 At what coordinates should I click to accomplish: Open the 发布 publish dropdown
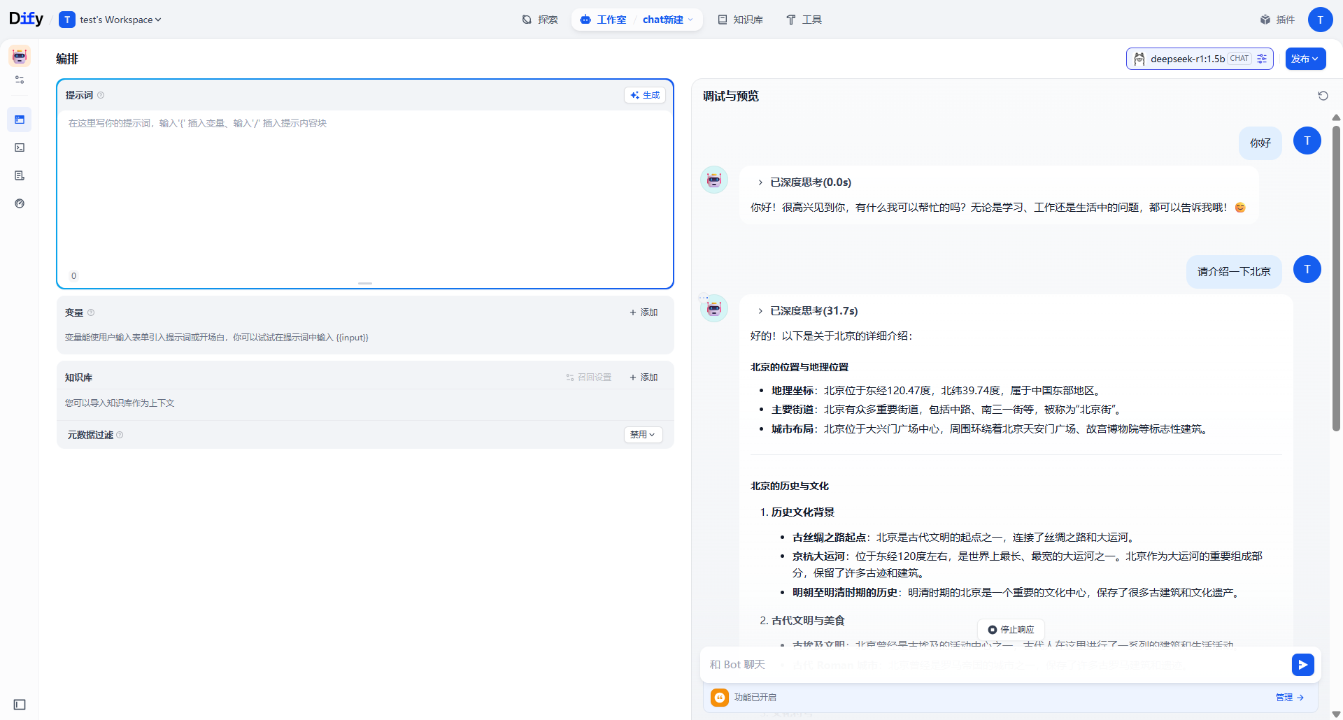[1305, 59]
